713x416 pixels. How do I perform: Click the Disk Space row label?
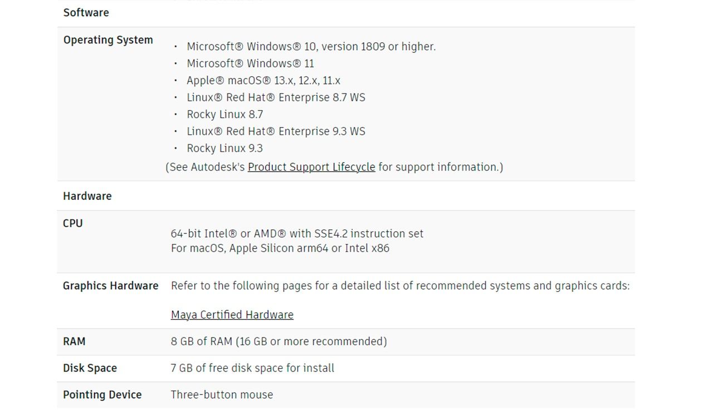click(90, 368)
